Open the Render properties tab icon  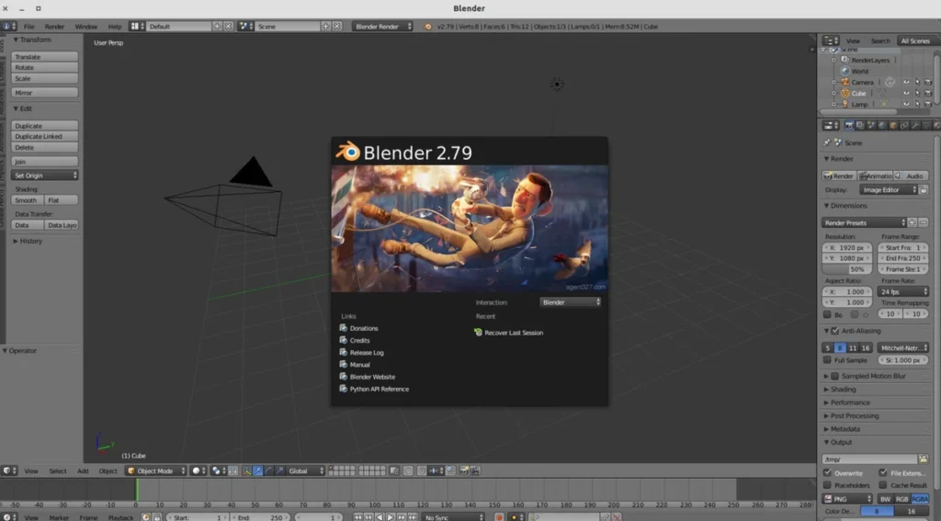pos(849,126)
